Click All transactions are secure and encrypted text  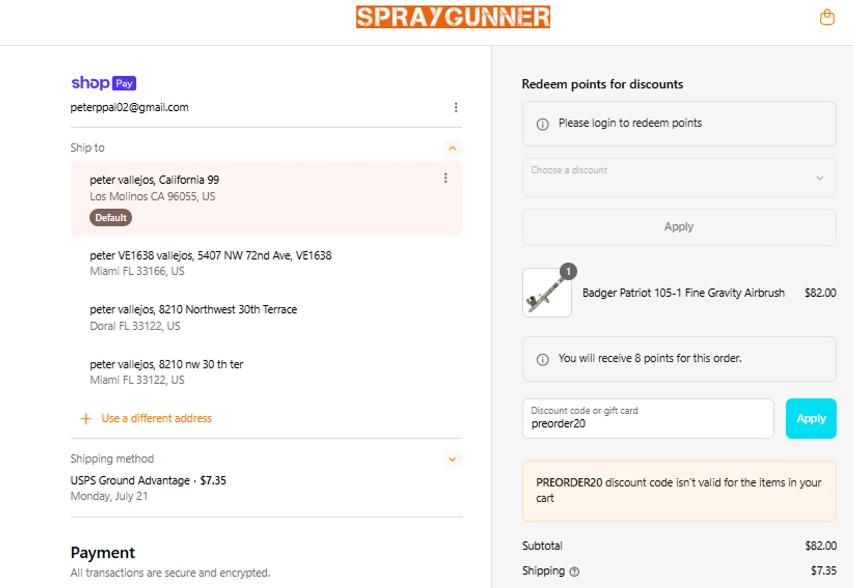[x=171, y=573]
